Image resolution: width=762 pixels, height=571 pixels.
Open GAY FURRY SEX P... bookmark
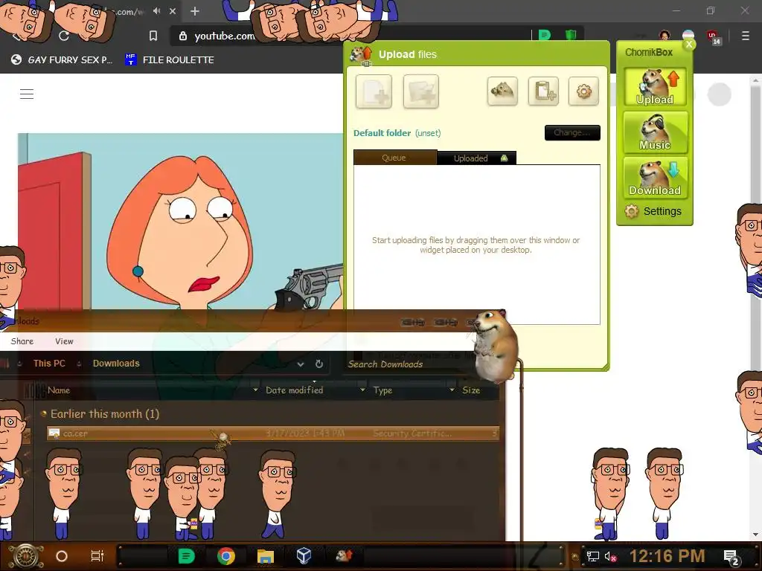[62, 59]
